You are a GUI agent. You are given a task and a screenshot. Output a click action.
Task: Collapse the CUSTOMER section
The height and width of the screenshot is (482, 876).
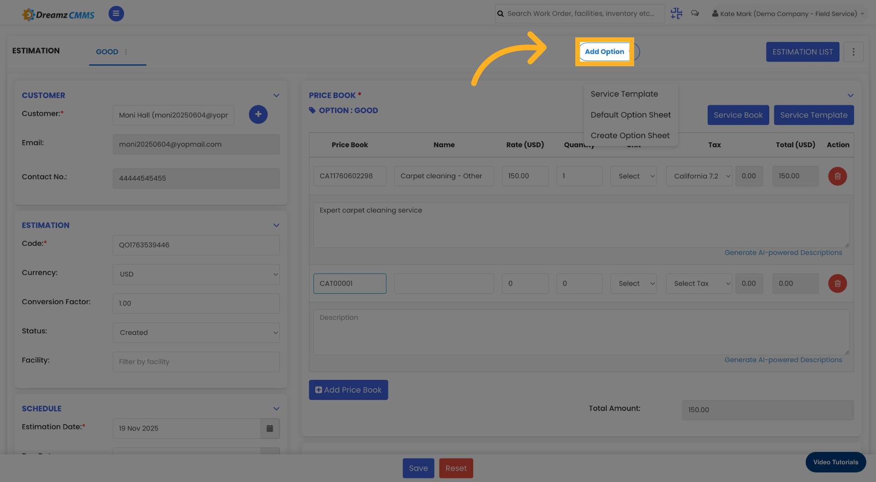276,95
